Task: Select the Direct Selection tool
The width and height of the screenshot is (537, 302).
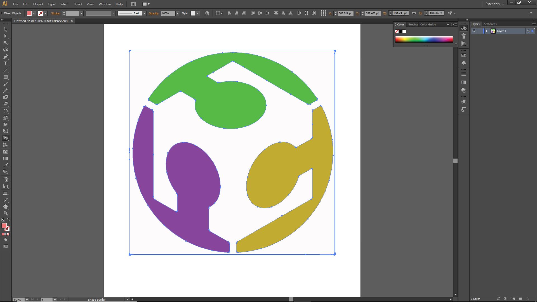Action: pyautogui.click(x=6, y=36)
